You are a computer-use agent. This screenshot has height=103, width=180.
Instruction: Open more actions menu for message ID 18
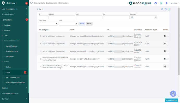pos(167,36)
